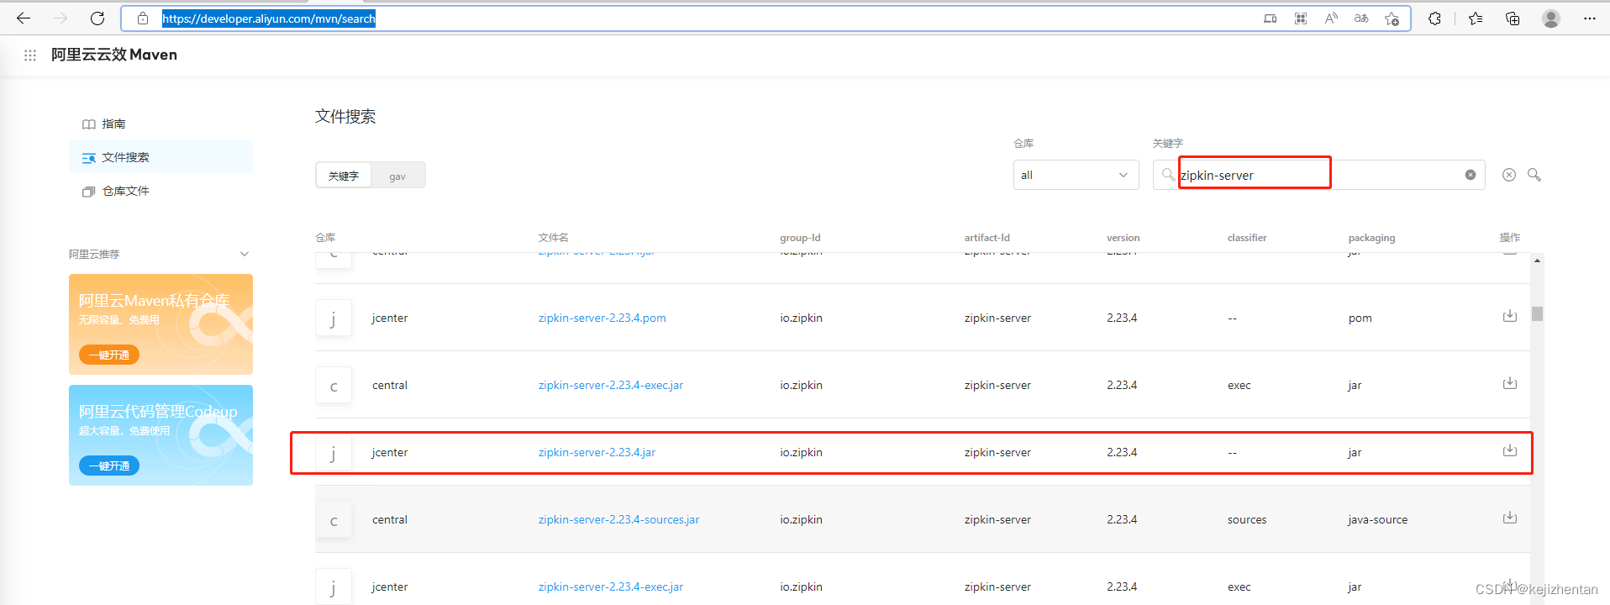Clear the keyword text inside search field
Viewport: 1610px width, 605px height.
click(1471, 175)
